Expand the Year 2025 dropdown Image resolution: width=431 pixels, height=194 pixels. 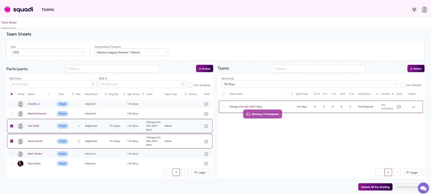[x=48, y=52]
